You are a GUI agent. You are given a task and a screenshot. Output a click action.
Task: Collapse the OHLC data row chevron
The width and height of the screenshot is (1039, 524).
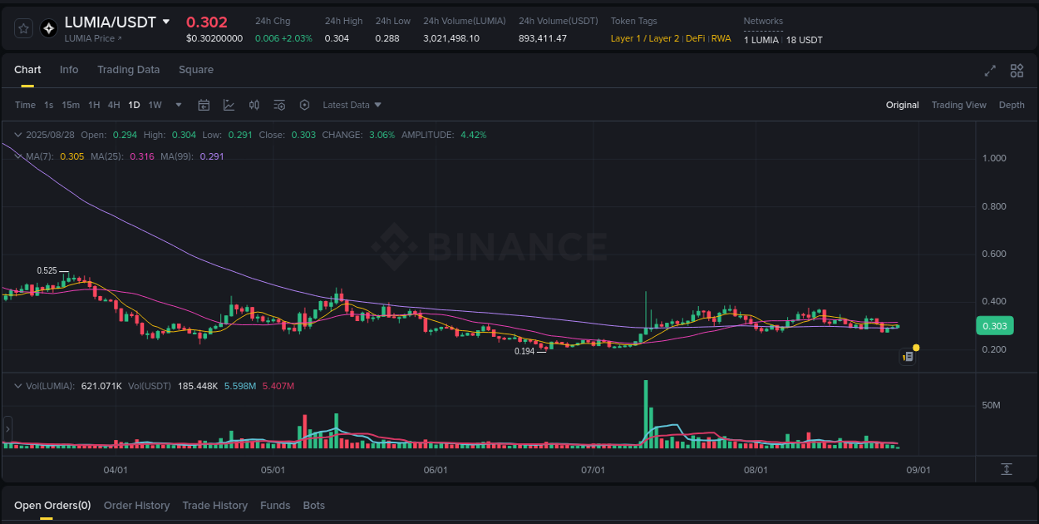click(18, 134)
